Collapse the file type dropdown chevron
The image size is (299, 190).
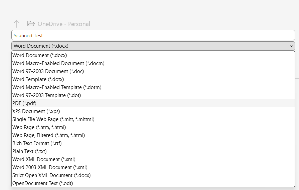291,46
